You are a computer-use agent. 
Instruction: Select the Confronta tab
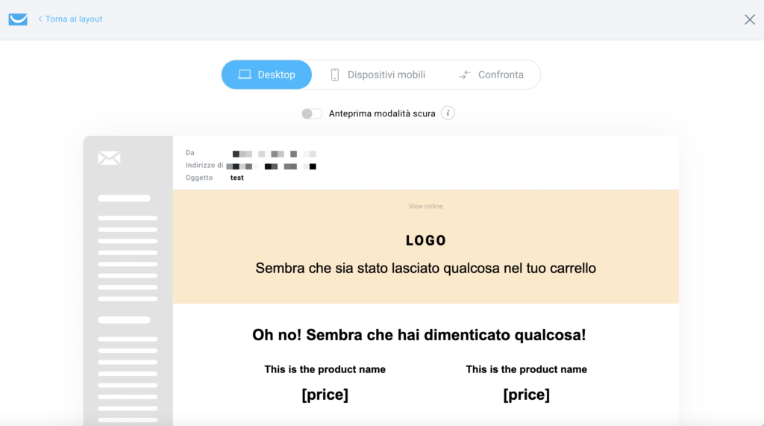click(491, 75)
